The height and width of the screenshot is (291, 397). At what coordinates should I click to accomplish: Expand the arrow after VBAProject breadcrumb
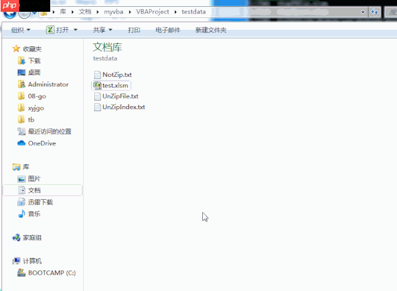coord(175,12)
